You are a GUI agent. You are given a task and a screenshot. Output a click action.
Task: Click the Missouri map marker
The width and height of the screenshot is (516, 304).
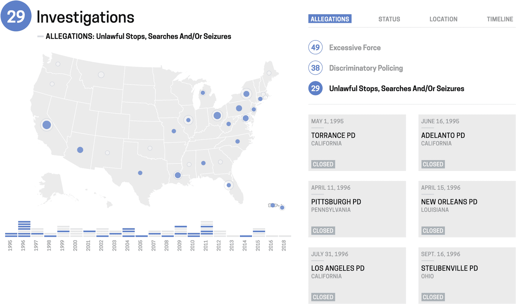tap(174, 131)
